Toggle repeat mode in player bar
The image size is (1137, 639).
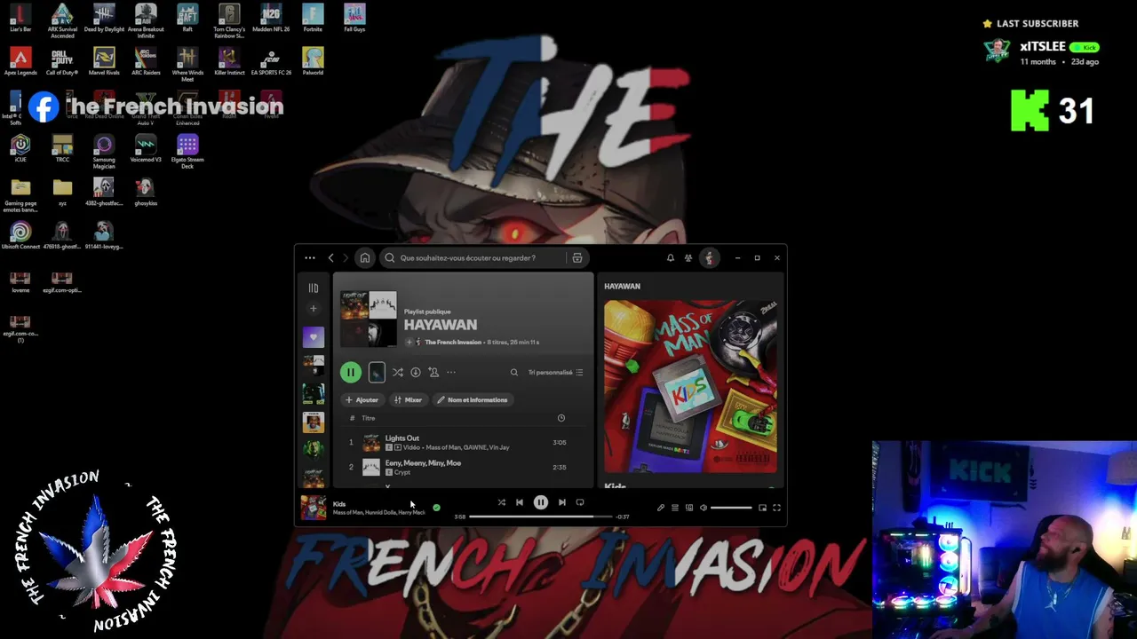pos(580,502)
